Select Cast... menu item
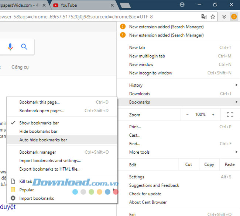Image resolution: width=240 pixels, height=216 pixels. pos(178,135)
